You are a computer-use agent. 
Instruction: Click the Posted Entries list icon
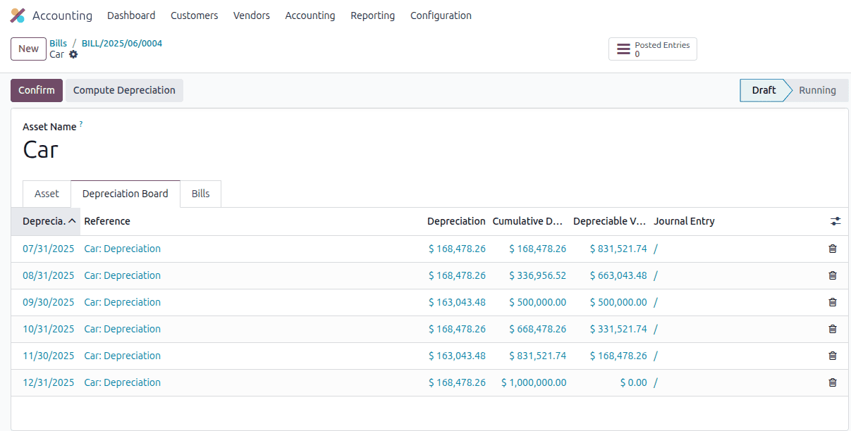623,49
